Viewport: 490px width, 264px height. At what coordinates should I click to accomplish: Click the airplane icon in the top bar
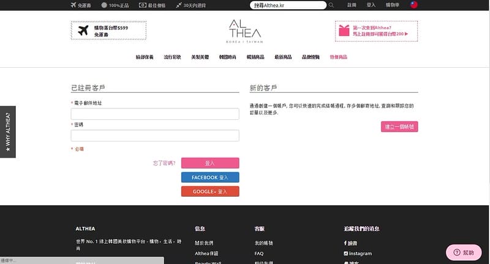(x=73, y=5)
